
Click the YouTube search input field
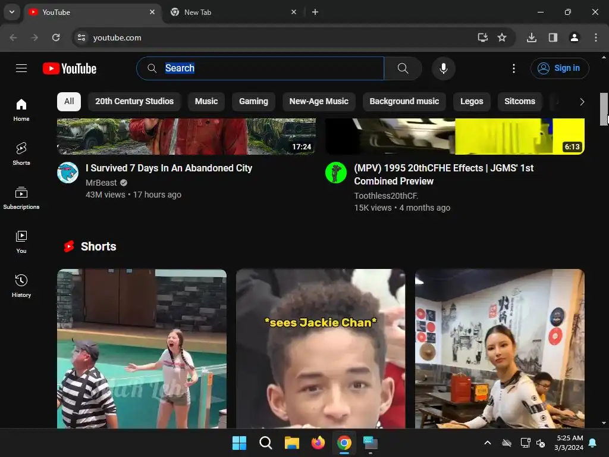[x=260, y=68]
